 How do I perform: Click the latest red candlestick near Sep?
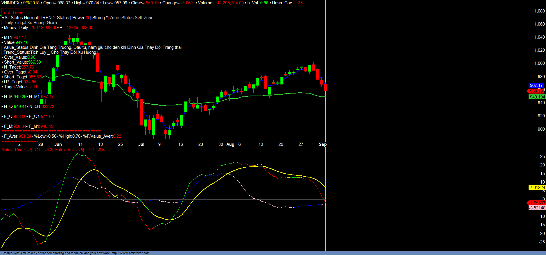(x=326, y=87)
